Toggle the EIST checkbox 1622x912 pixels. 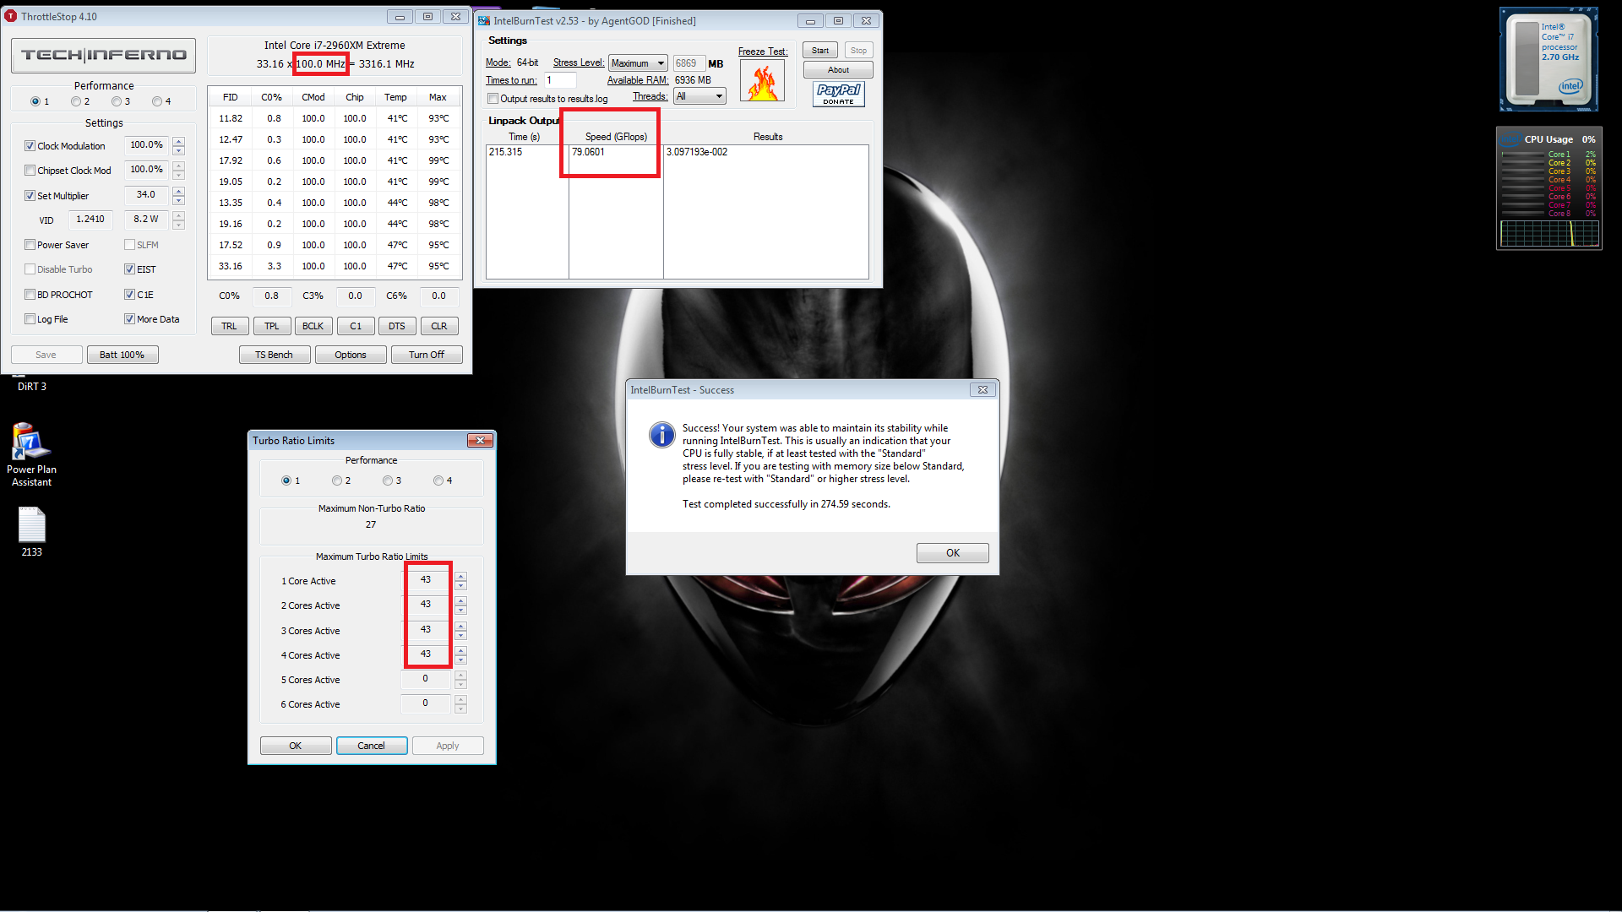click(129, 269)
